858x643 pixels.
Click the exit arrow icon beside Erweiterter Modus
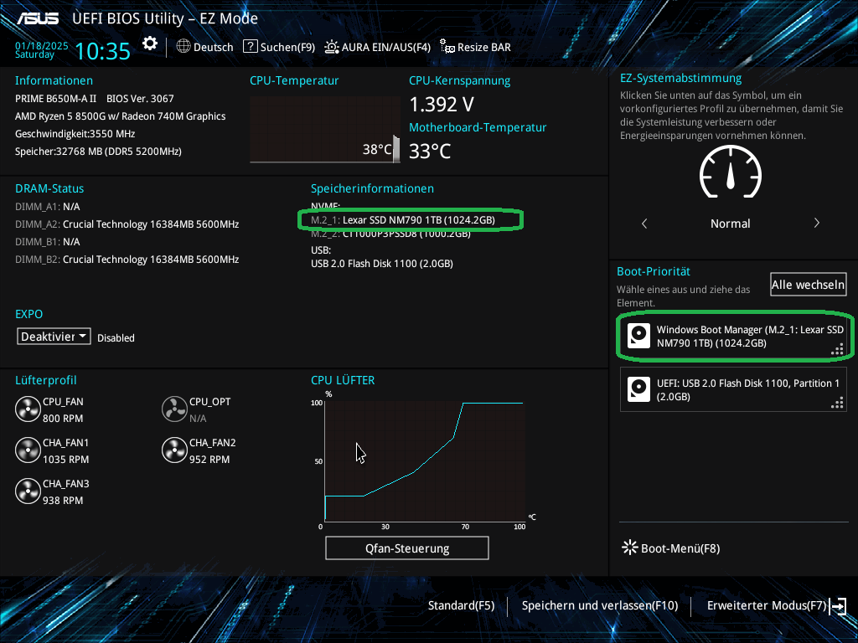[838, 606]
